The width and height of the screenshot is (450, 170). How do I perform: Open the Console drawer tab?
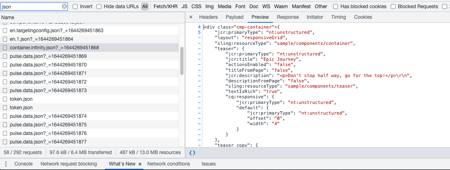[x=24, y=164]
